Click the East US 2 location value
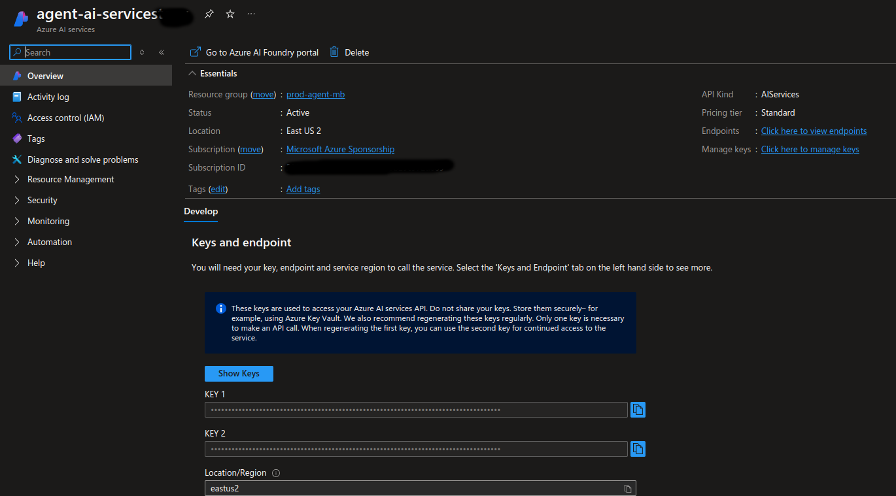896x496 pixels. tap(303, 131)
